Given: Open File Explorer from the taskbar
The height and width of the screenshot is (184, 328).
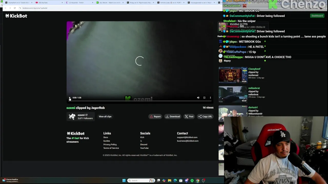Looking at the screenshot, I should pos(170,180).
